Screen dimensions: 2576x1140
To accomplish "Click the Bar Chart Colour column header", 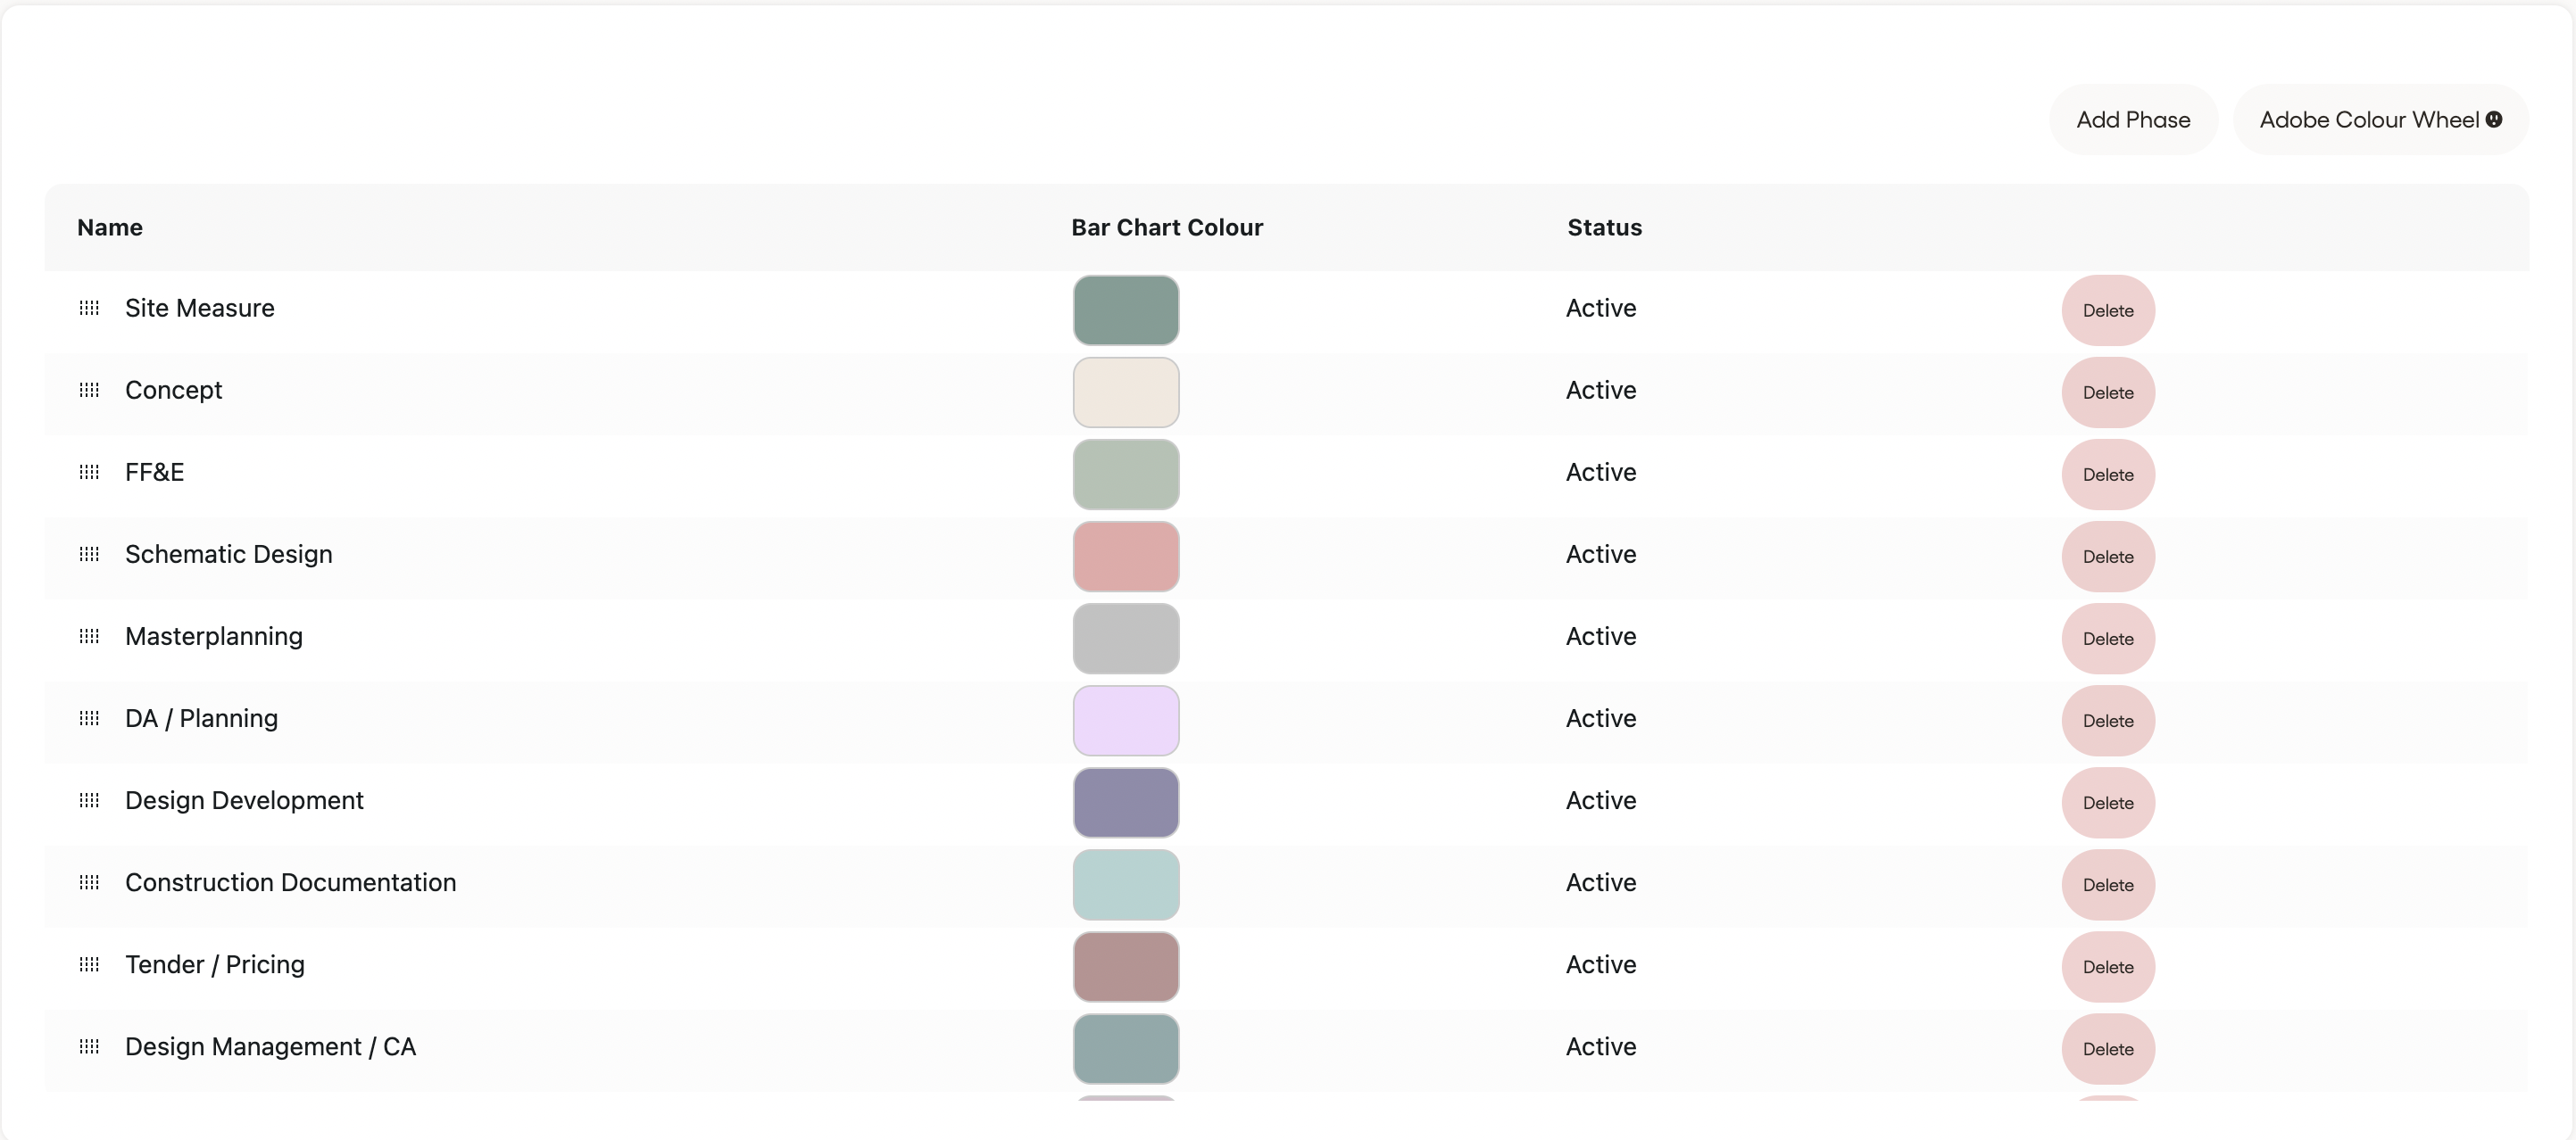I will (x=1167, y=227).
